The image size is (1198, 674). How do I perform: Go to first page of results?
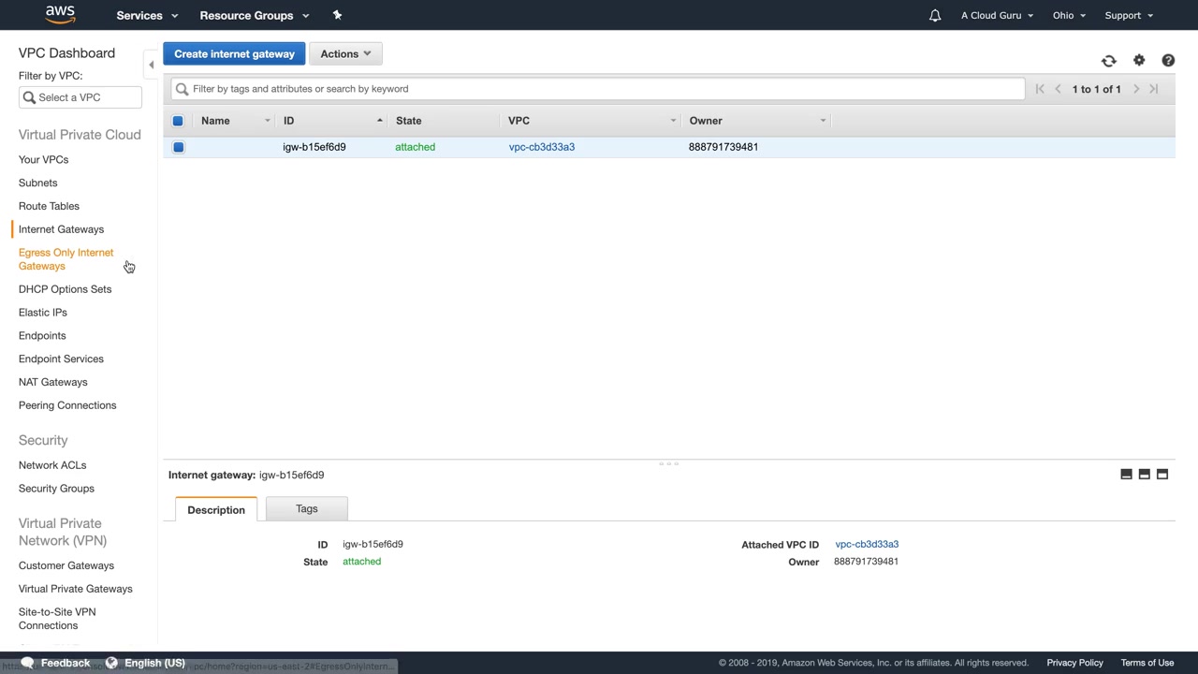(x=1040, y=89)
